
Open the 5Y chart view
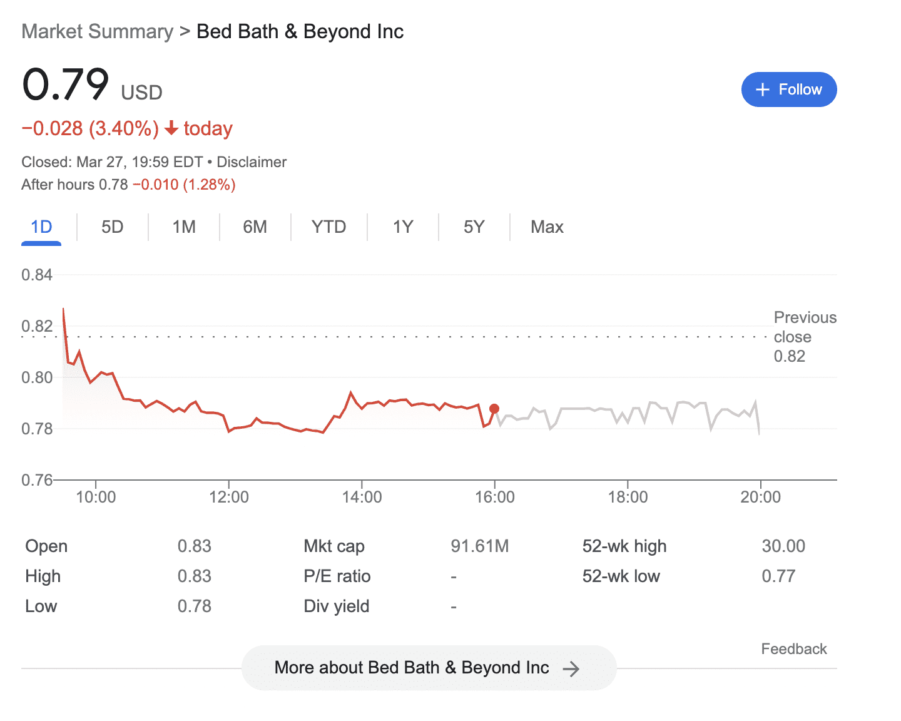click(x=474, y=227)
